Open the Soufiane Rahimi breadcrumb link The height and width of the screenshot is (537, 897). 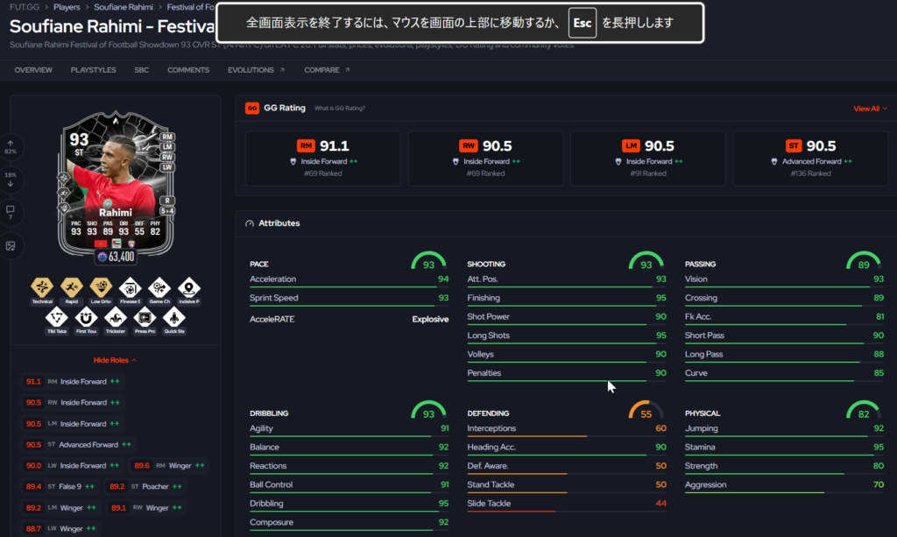click(x=123, y=7)
